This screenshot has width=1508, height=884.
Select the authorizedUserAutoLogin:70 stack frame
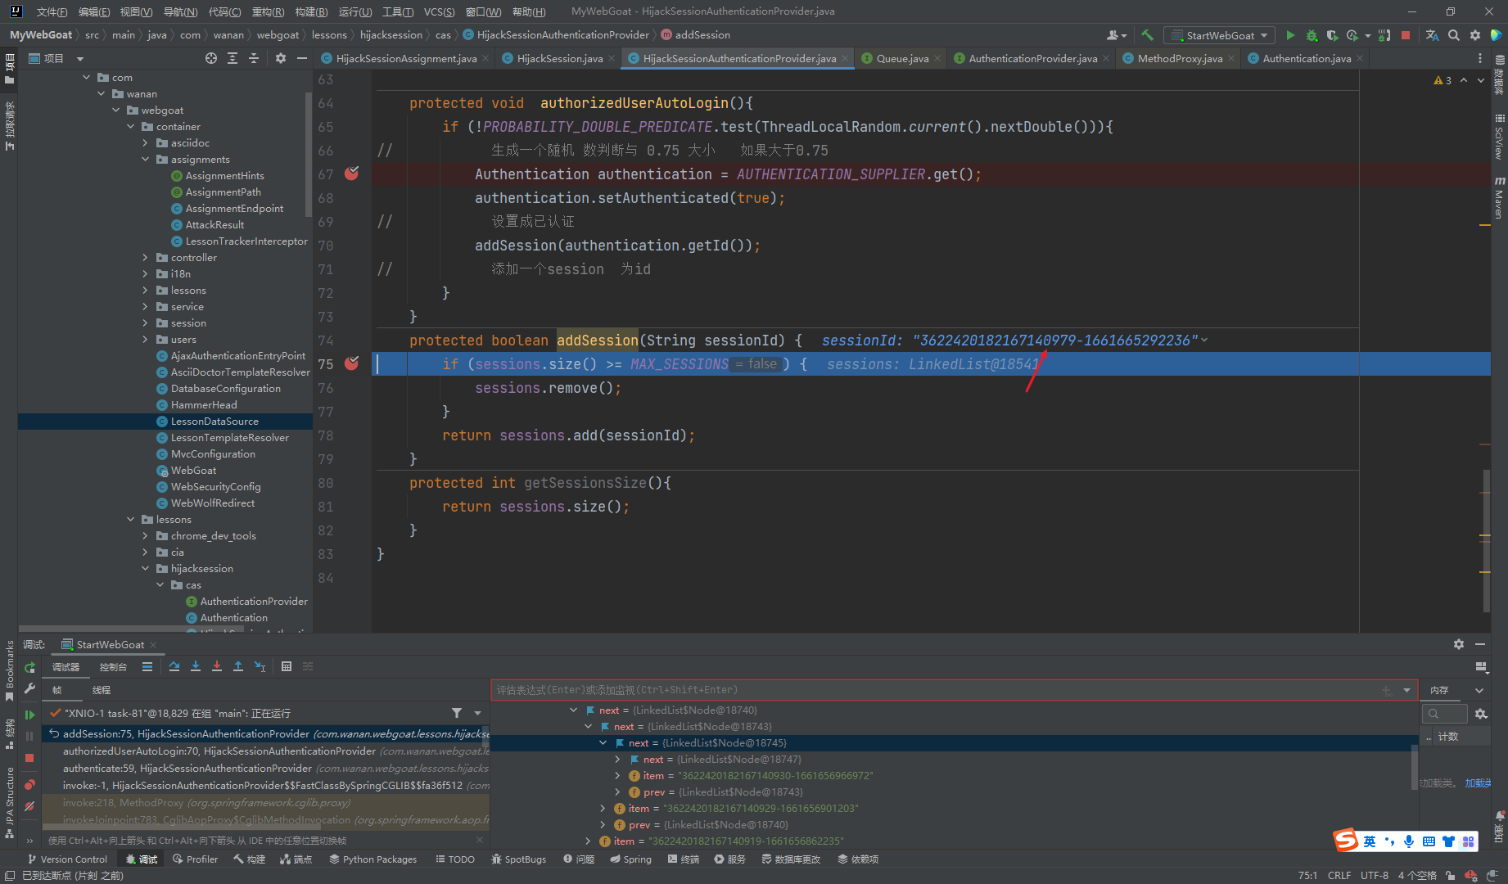266,751
